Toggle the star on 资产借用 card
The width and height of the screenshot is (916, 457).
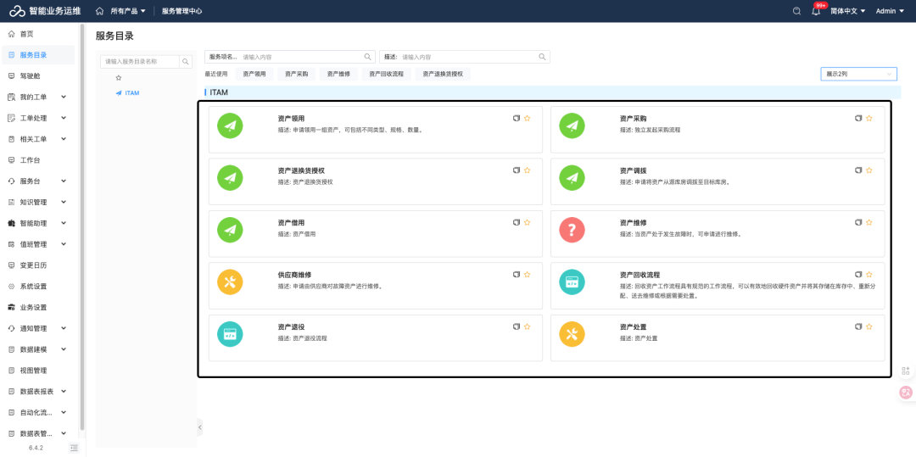click(x=527, y=222)
